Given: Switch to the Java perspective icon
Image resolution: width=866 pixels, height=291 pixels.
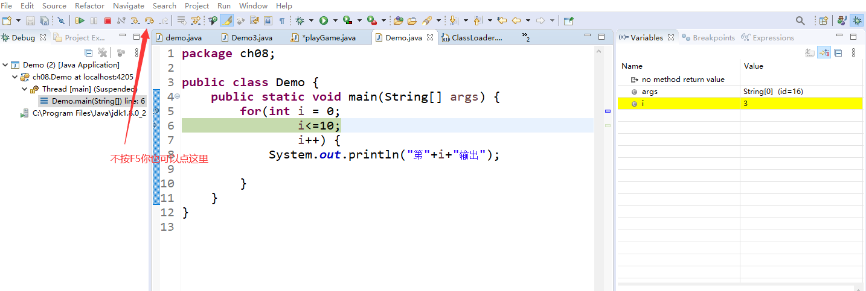Looking at the screenshot, I should click(842, 20).
